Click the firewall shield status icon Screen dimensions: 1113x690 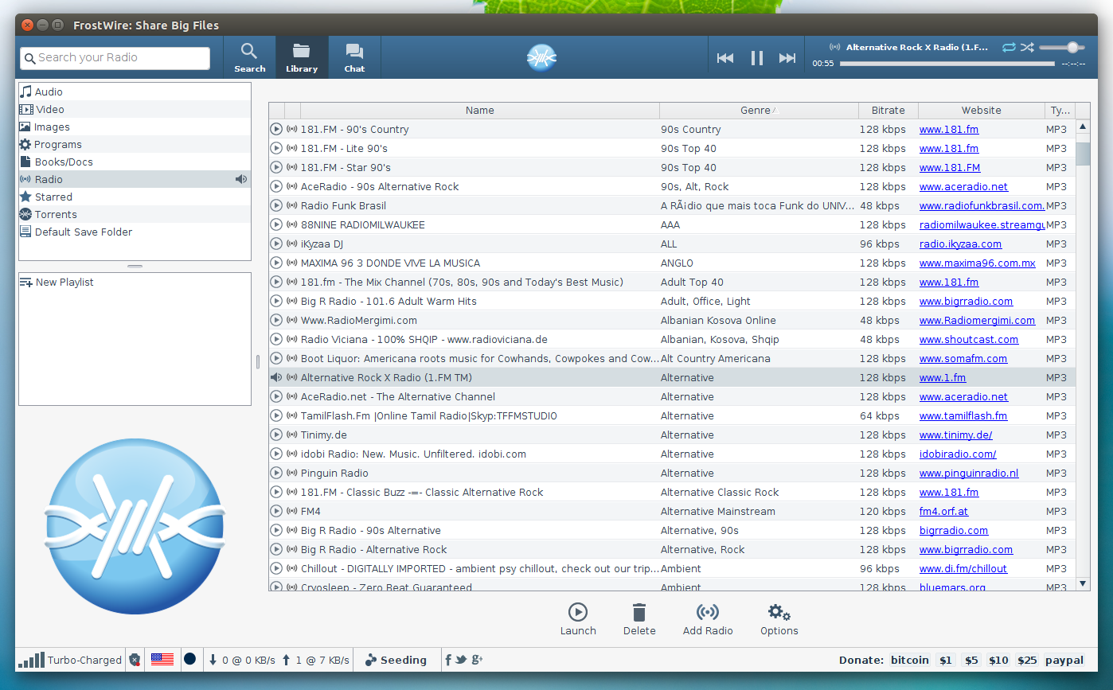click(135, 660)
